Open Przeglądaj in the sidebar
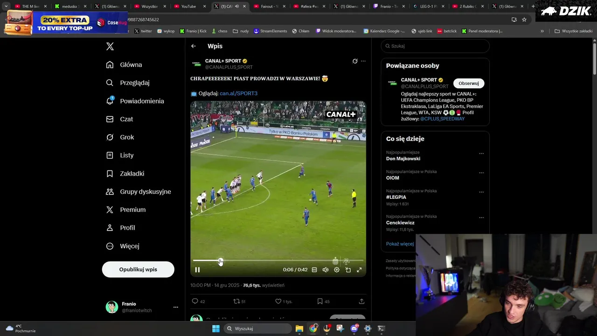 (x=128, y=83)
